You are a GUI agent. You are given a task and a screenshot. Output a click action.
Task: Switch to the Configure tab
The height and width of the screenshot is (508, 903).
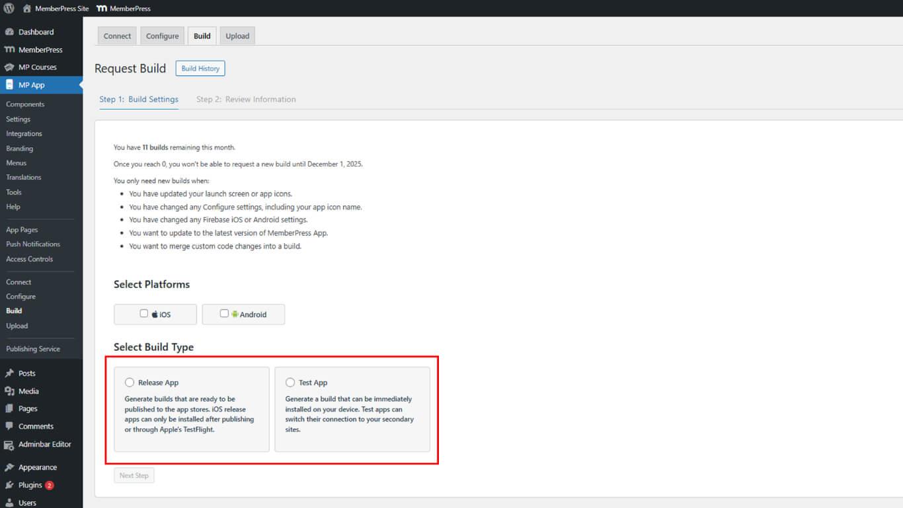point(162,36)
